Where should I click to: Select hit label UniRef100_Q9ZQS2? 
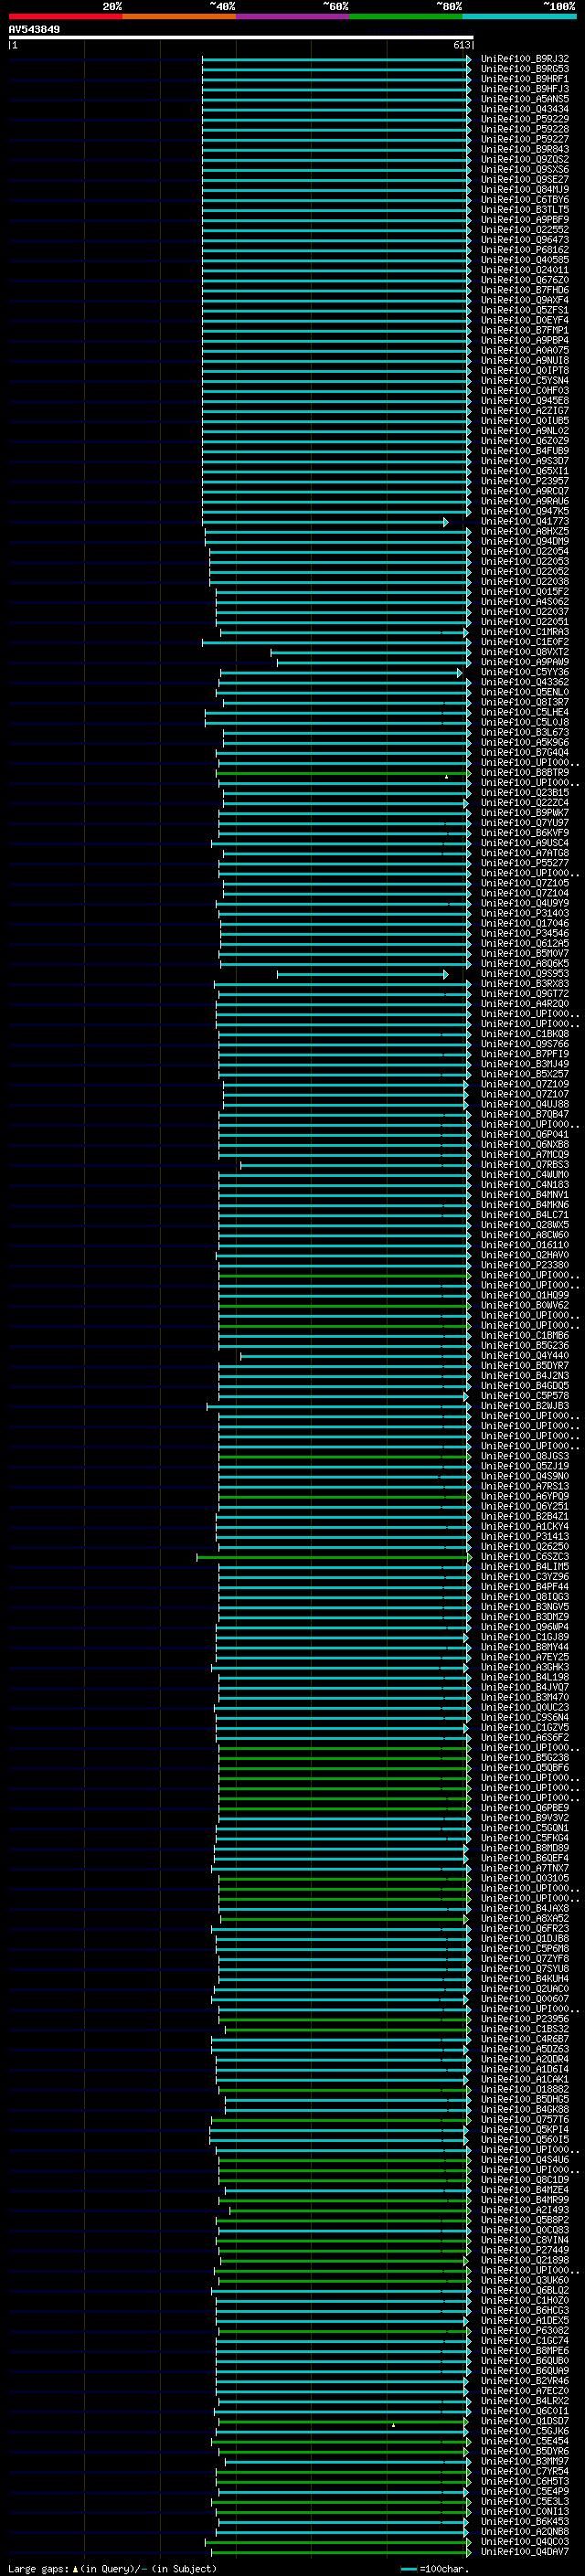tap(524, 160)
